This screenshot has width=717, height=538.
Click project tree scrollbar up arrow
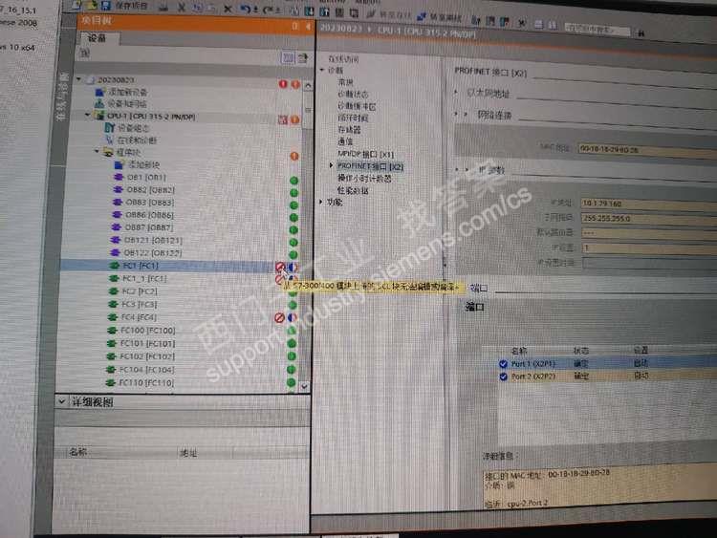308,85
